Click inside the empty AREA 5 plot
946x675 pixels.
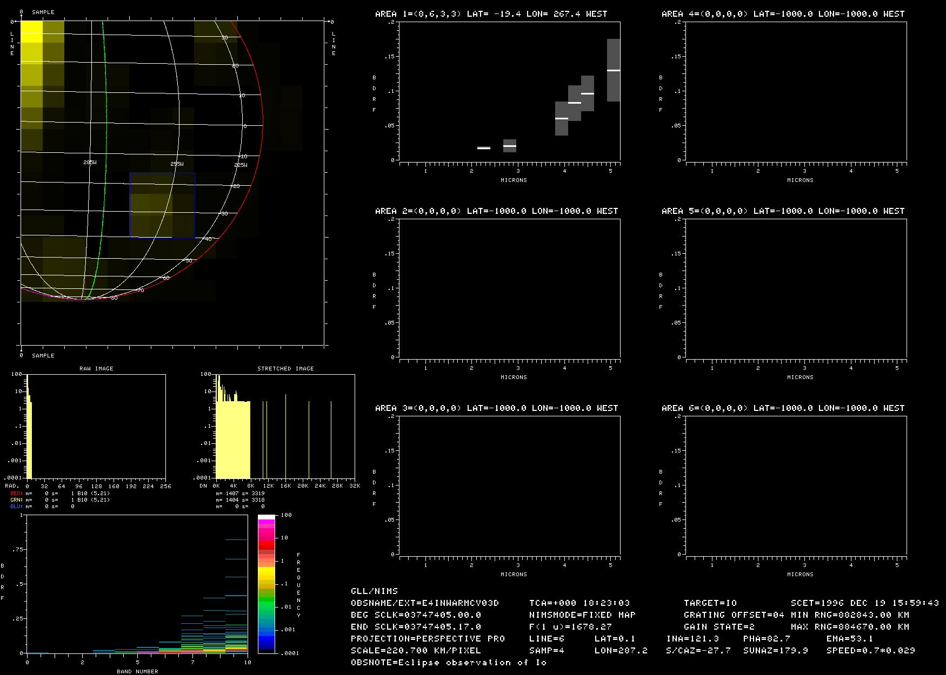[x=796, y=288]
